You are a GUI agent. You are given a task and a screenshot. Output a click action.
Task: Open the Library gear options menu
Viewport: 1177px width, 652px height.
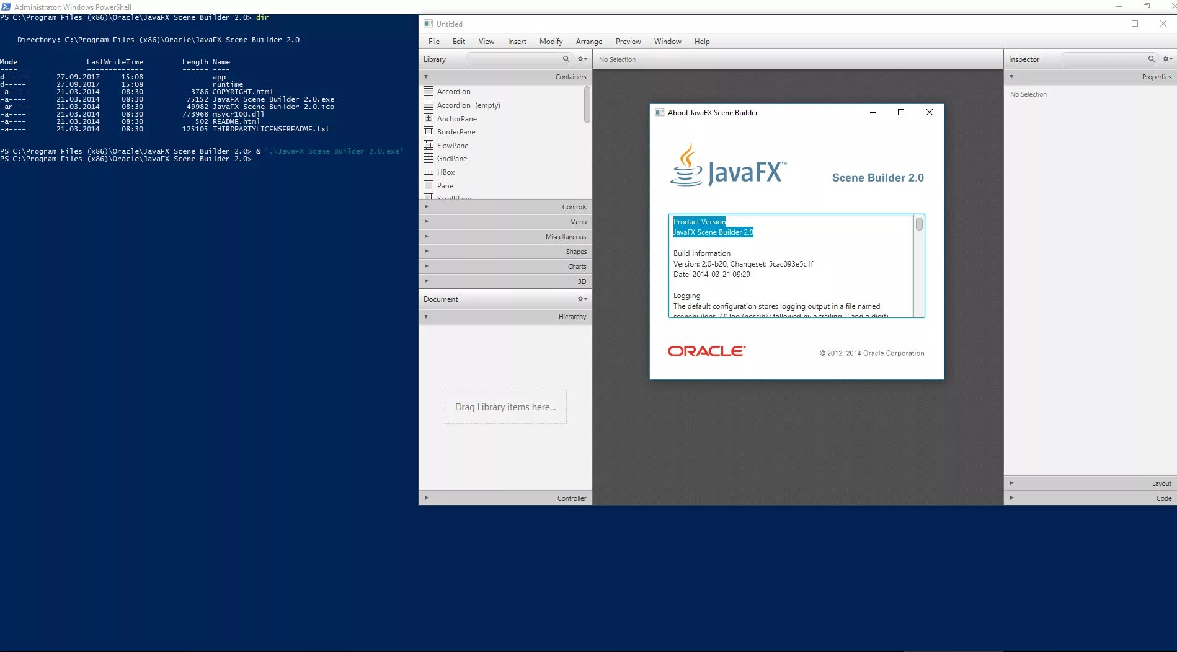pos(582,59)
